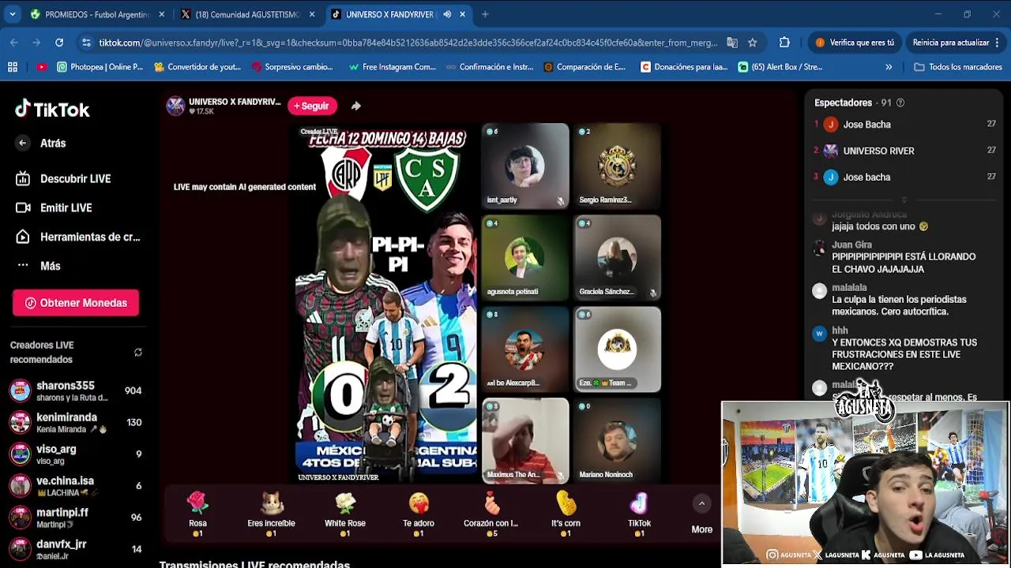Open Todos los marcadores folder
The height and width of the screenshot is (568, 1011).
[x=958, y=67]
